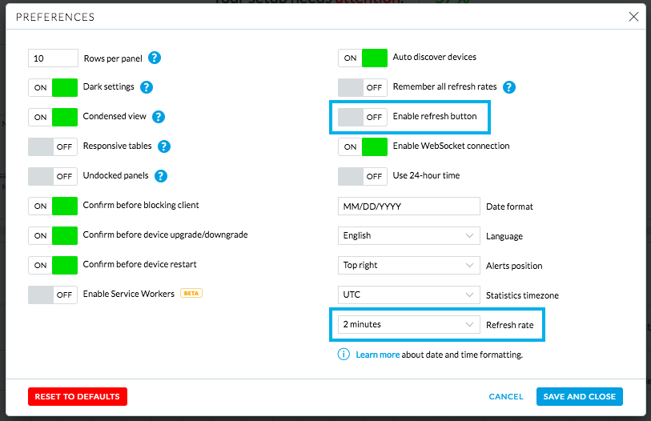This screenshot has width=651, height=421.
Task: Click info icon near Learn more text
Action: click(x=344, y=355)
